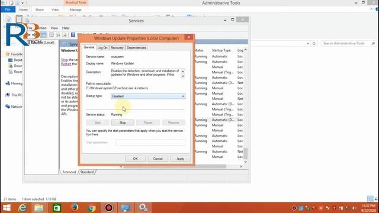Switch to the Dependencies tab
The height and width of the screenshot is (213, 379).
tap(136, 48)
